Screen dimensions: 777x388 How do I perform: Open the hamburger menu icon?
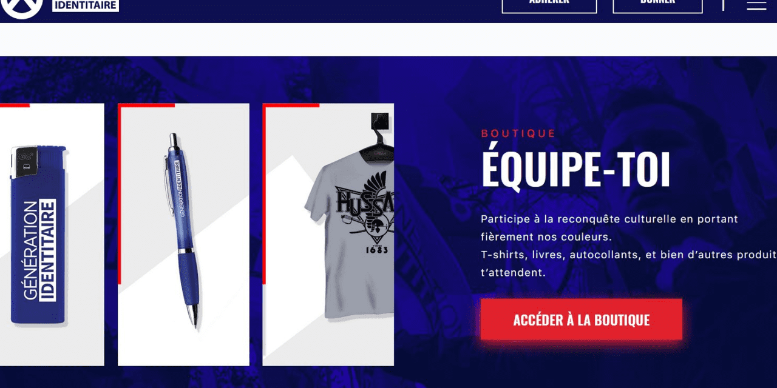756,4
